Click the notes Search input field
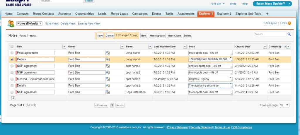This screenshot has height=135, width=300. pos(270,34)
